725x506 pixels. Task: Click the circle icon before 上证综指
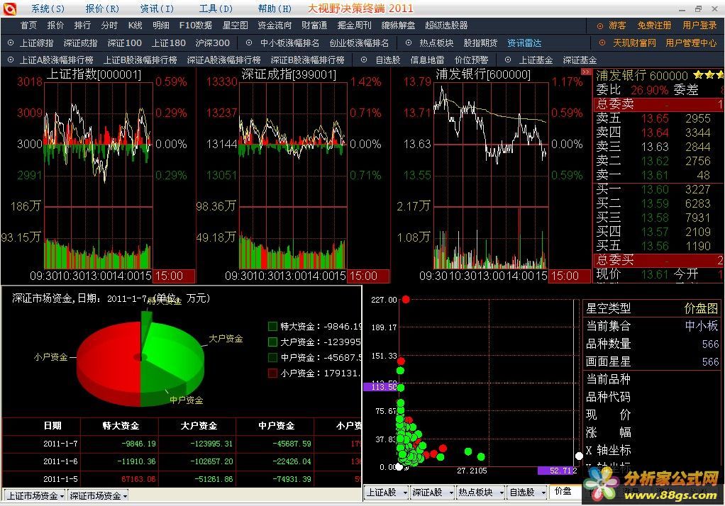11,43
